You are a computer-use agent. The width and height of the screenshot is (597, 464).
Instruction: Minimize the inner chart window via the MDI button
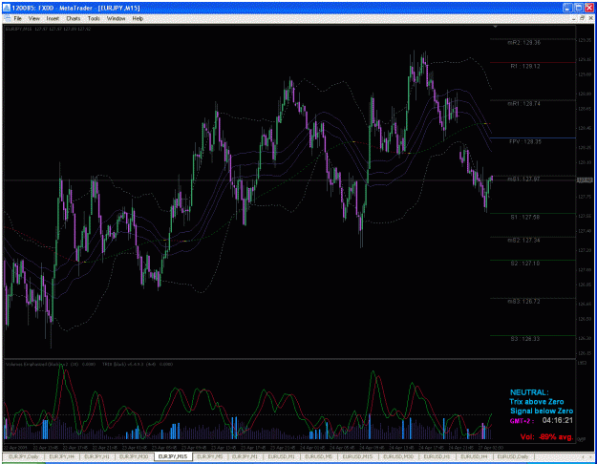tap(574, 18)
